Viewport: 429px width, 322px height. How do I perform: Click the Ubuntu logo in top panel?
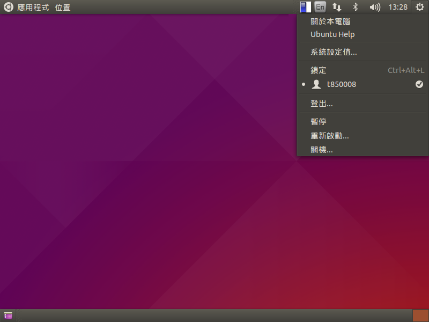coord(9,8)
